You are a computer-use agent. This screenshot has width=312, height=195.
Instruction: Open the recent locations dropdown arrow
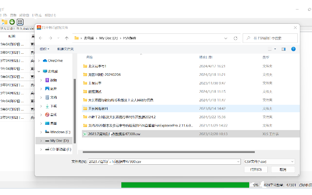click(58, 38)
